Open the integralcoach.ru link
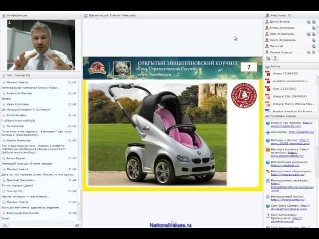 tap(288, 175)
